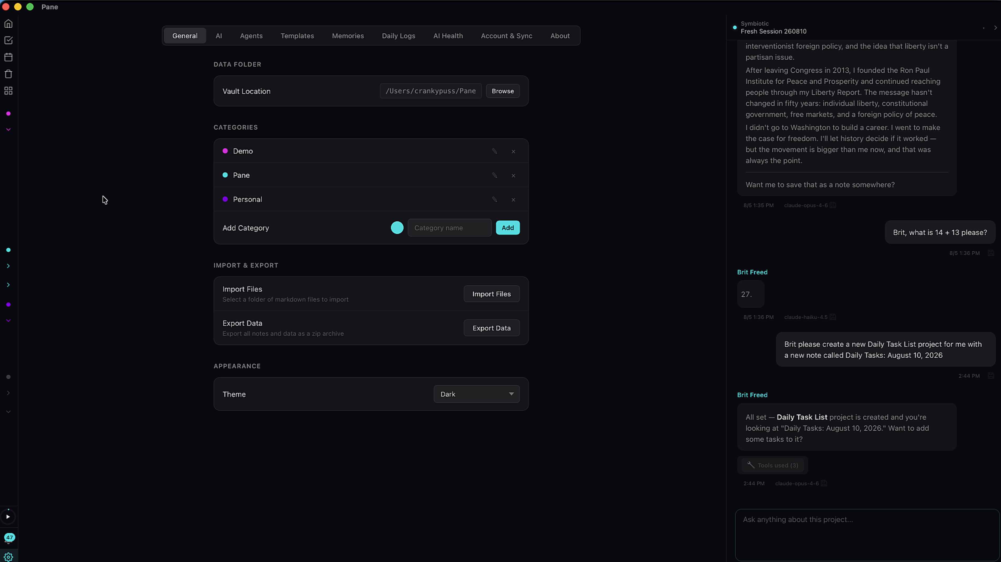Screen dimensions: 1001x562
Task: Click the play button in sidebar
Action: (x=8, y=517)
